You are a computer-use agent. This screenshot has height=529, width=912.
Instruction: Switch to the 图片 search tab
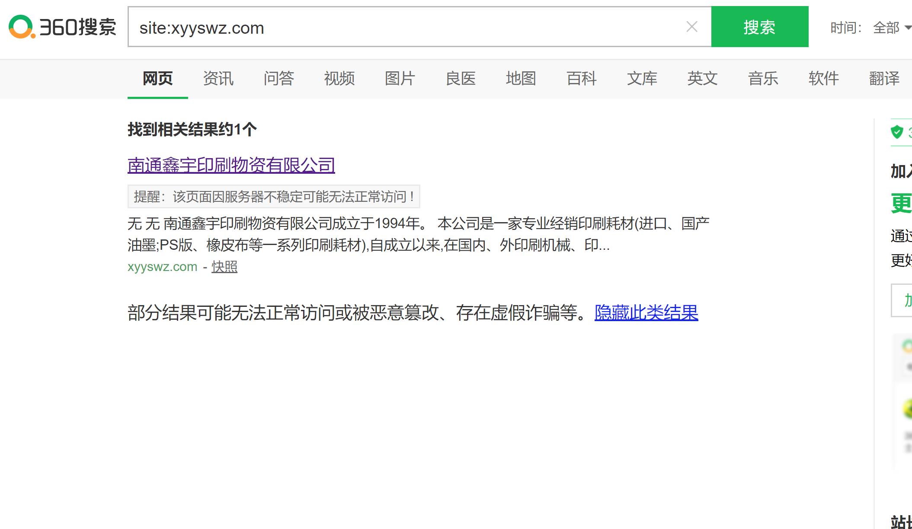pos(399,79)
